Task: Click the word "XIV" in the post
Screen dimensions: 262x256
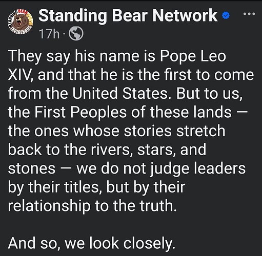Action: 19,75
